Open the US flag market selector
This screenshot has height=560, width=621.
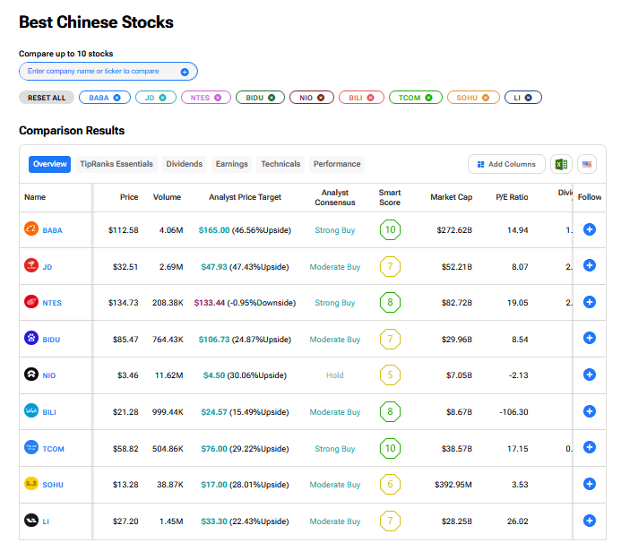pos(587,164)
